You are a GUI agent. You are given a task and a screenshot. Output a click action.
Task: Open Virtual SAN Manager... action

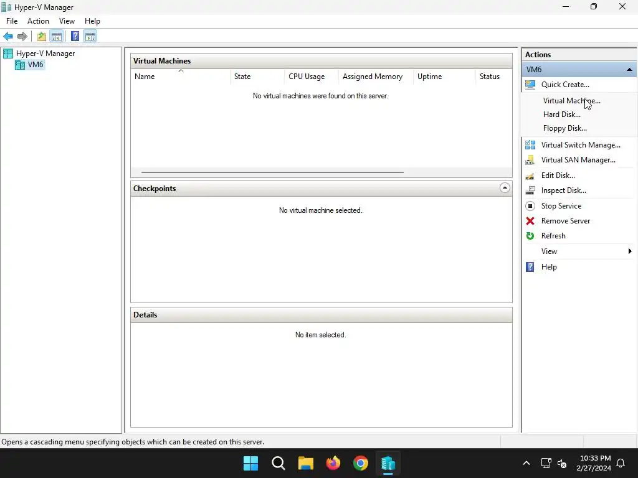click(578, 160)
